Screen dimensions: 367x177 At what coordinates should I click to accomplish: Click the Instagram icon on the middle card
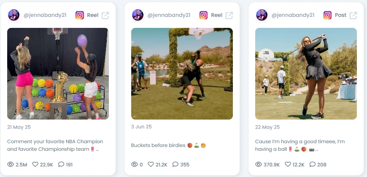pyautogui.click(x=204, y=15)
